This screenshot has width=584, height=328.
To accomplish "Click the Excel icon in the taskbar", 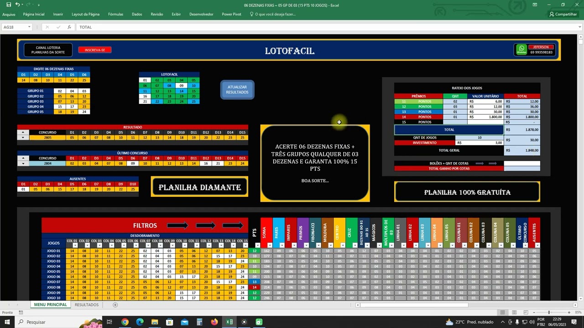I will (229, 322).
